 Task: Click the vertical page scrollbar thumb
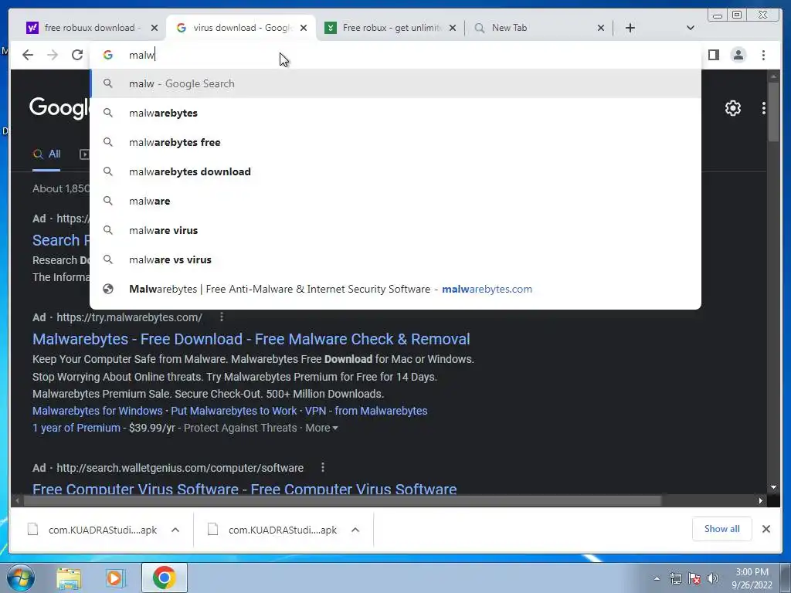773,112
